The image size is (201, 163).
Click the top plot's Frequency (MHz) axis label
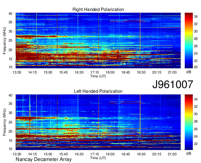(x=4, y=40)
